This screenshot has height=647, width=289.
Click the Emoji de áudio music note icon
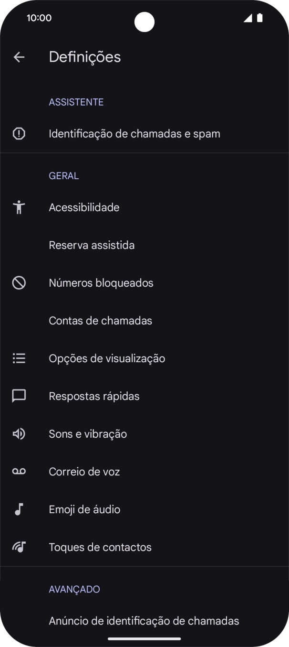coord(19,509)
